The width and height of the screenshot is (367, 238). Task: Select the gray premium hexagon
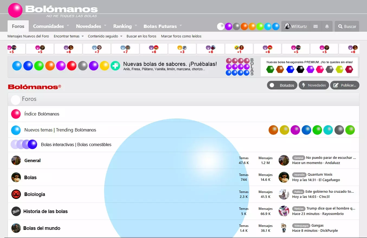(330, 69)
